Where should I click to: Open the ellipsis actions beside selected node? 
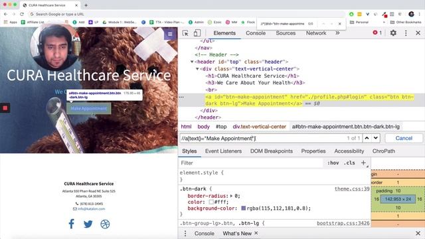point(181,97)
